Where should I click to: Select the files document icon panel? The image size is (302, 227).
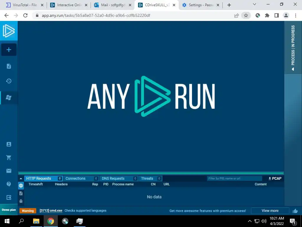coord(21,193)
